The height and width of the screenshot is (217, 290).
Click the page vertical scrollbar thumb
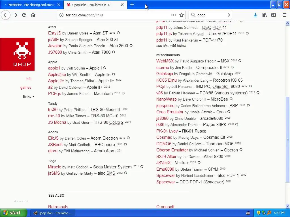point(288,140)
